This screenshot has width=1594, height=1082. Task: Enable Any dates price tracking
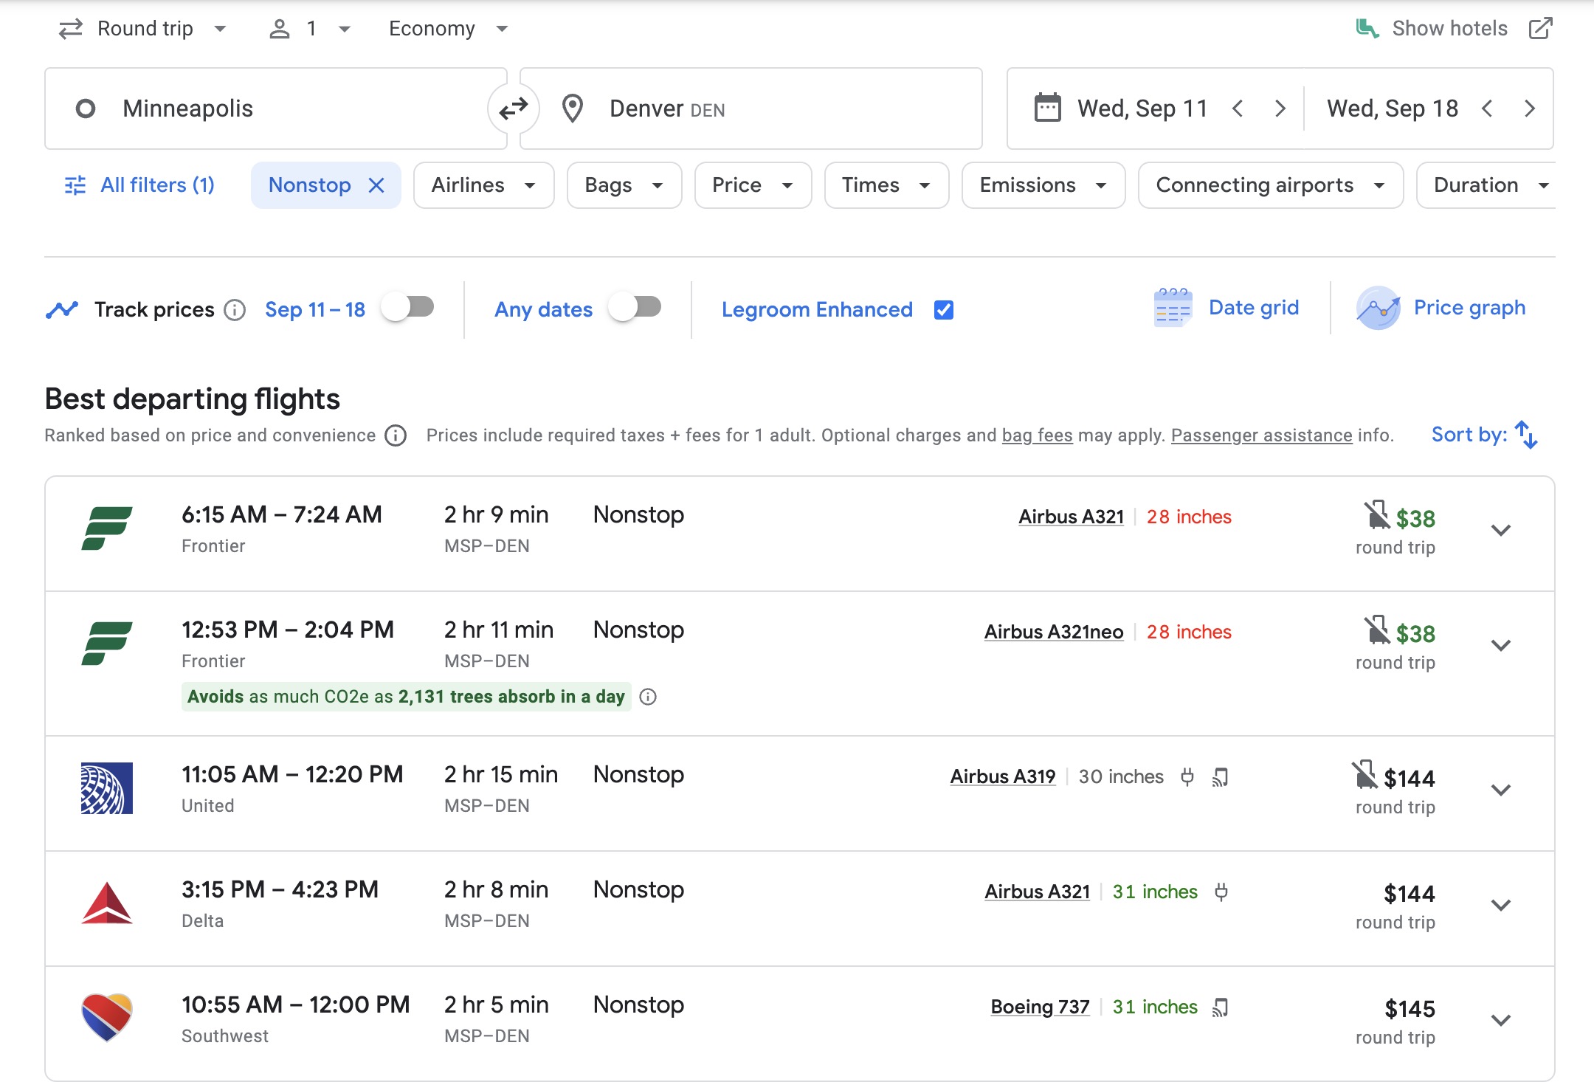click(x=635, y=307)
